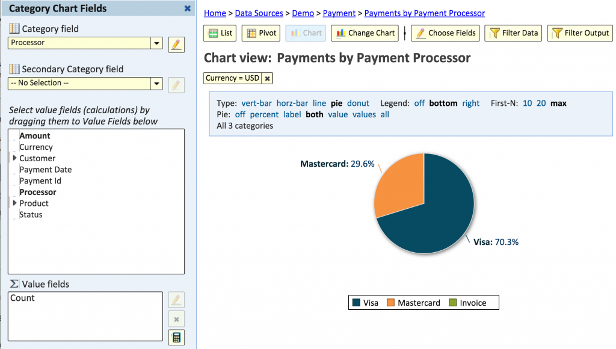Select the Payment Date field
The height and width of the screenshot is (349, 616).
[x=46, y=170]
